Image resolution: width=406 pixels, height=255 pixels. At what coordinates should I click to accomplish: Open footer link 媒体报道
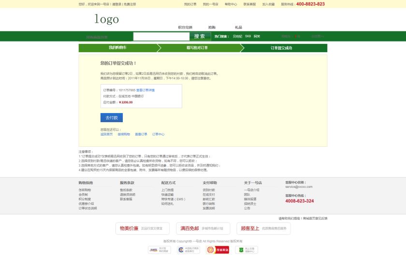[x=250, y=199]
